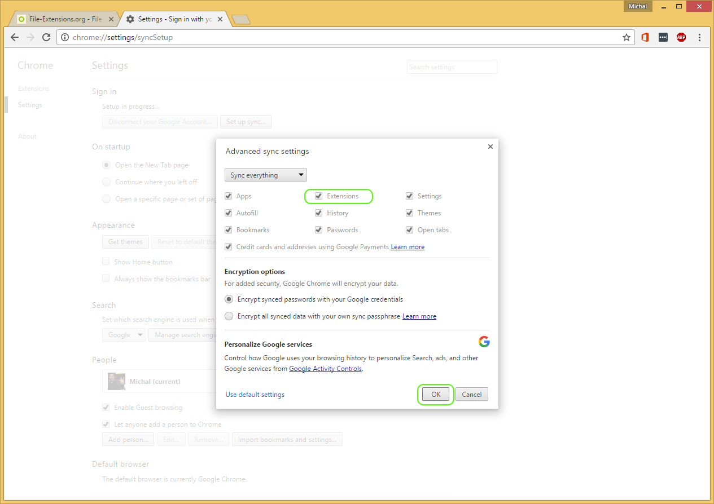Viewport: 714px width, 504px height.
Task: Click the Adblock Plus extension icon
Action: tap(681, 37)
